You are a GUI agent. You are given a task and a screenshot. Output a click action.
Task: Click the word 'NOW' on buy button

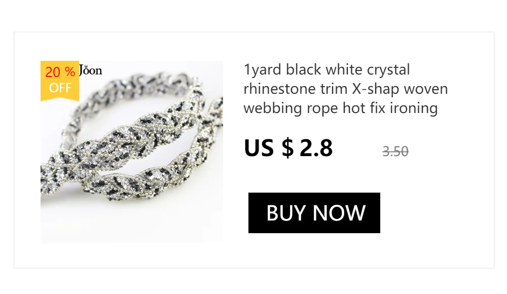click(339, 213)
